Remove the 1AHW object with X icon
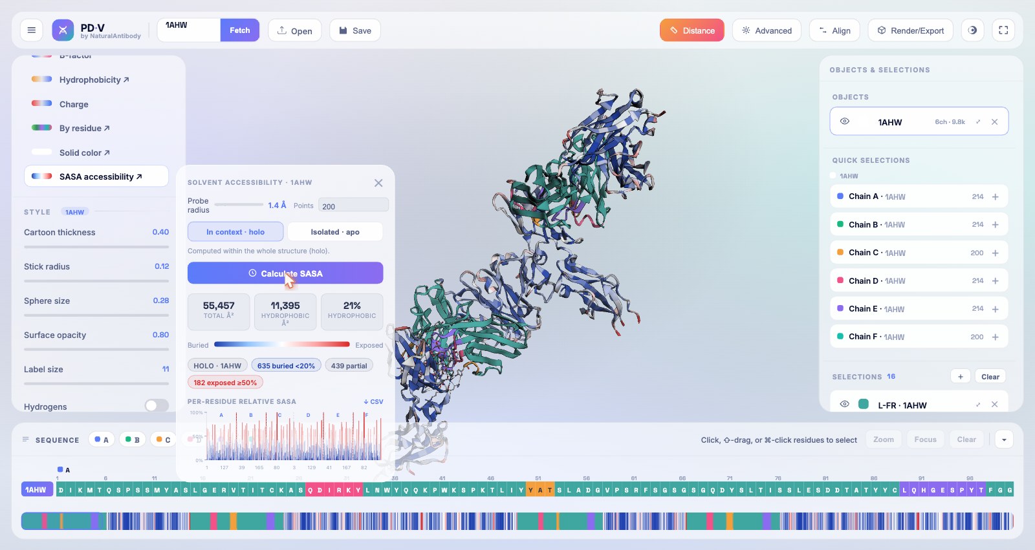Image resolution: width=1035 pixels, height=550 pixels. point(994,122)
